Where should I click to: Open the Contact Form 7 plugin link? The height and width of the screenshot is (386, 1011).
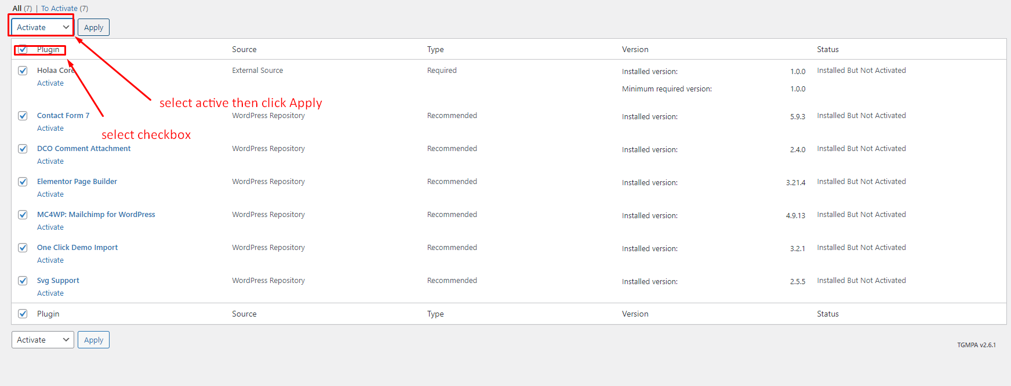[63, 116]
